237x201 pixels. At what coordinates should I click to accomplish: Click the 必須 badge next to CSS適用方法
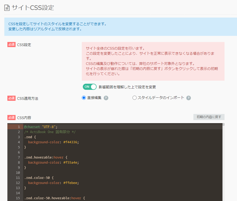click(11, 98)
